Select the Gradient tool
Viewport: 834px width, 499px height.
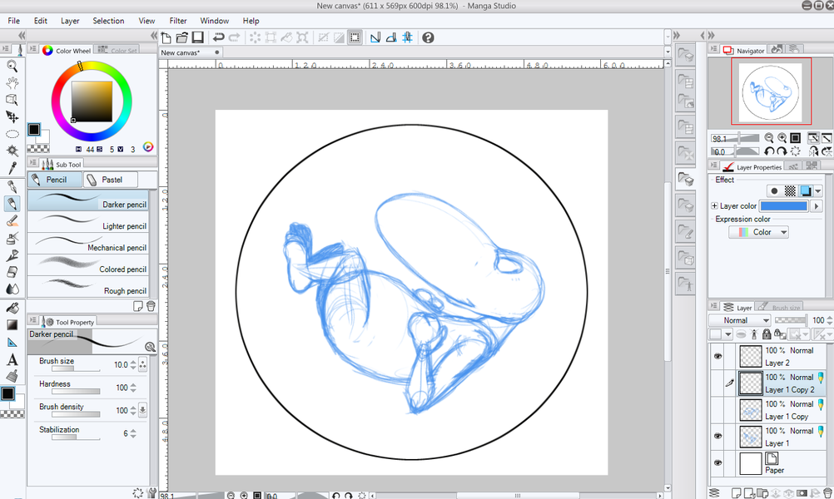pyautogui.click(x=12, y=324)
